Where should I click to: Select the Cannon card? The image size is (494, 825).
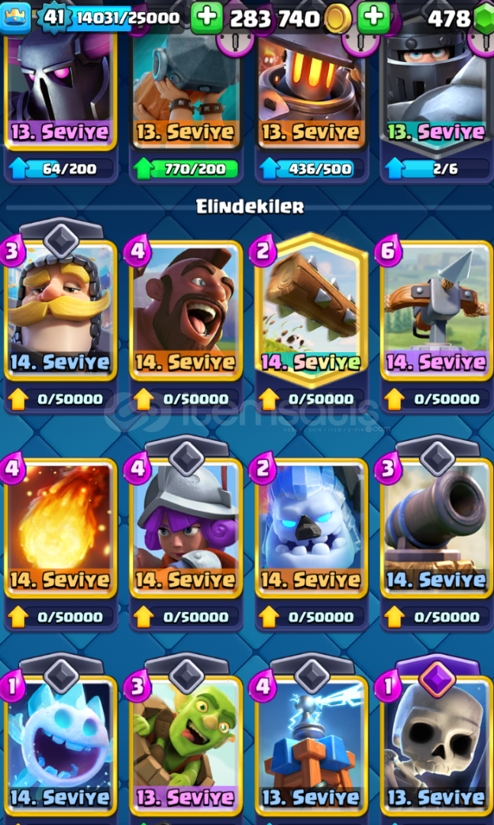436,528
